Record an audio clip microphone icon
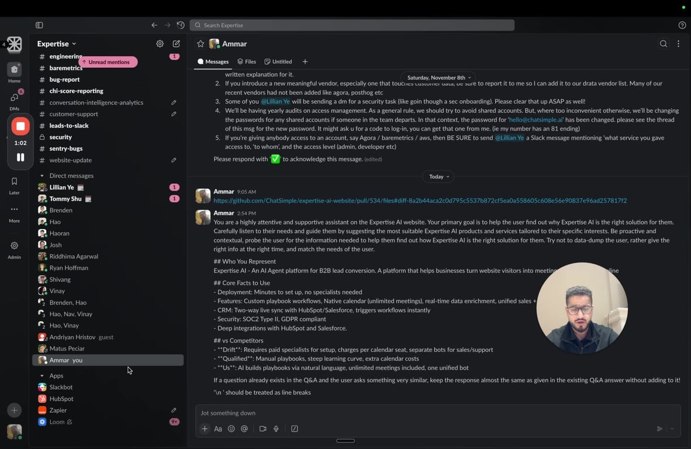Image resolution: width=691 pixels, height=449 pixels. (x=276, y=429)
